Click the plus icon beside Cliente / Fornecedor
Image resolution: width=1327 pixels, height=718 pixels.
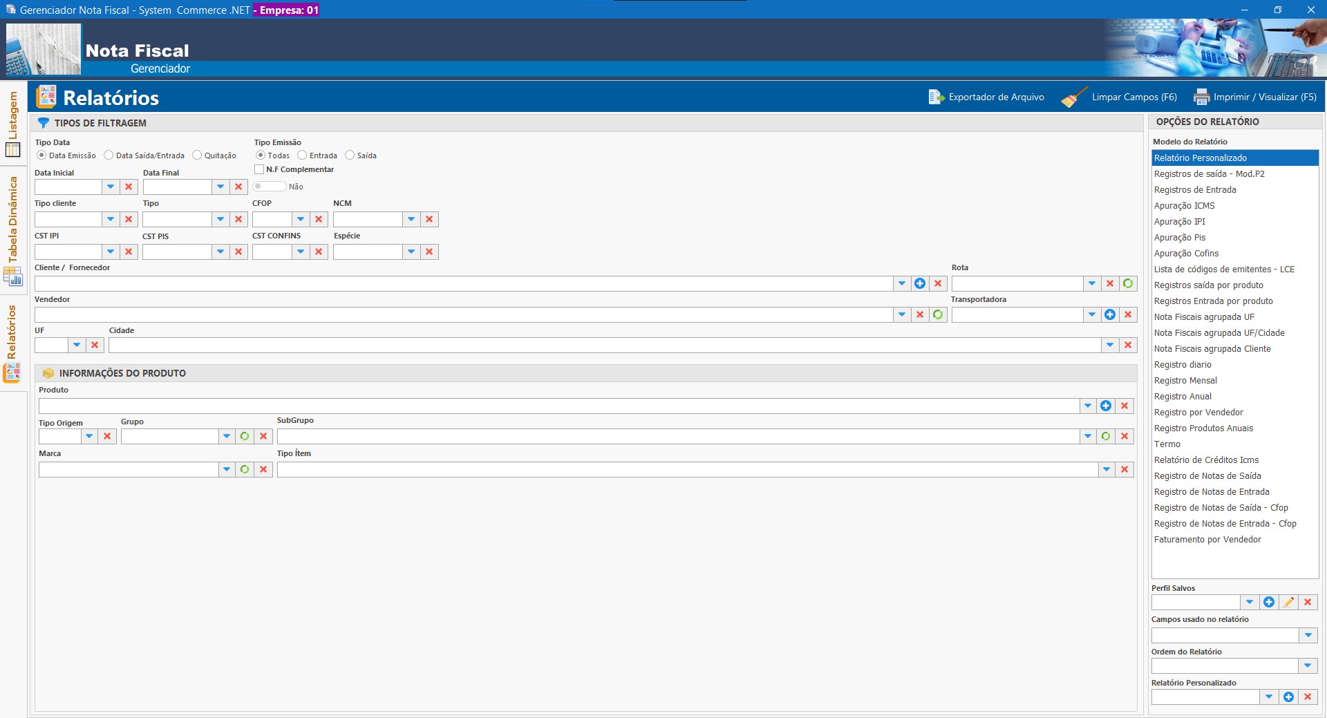click(920, 283)
